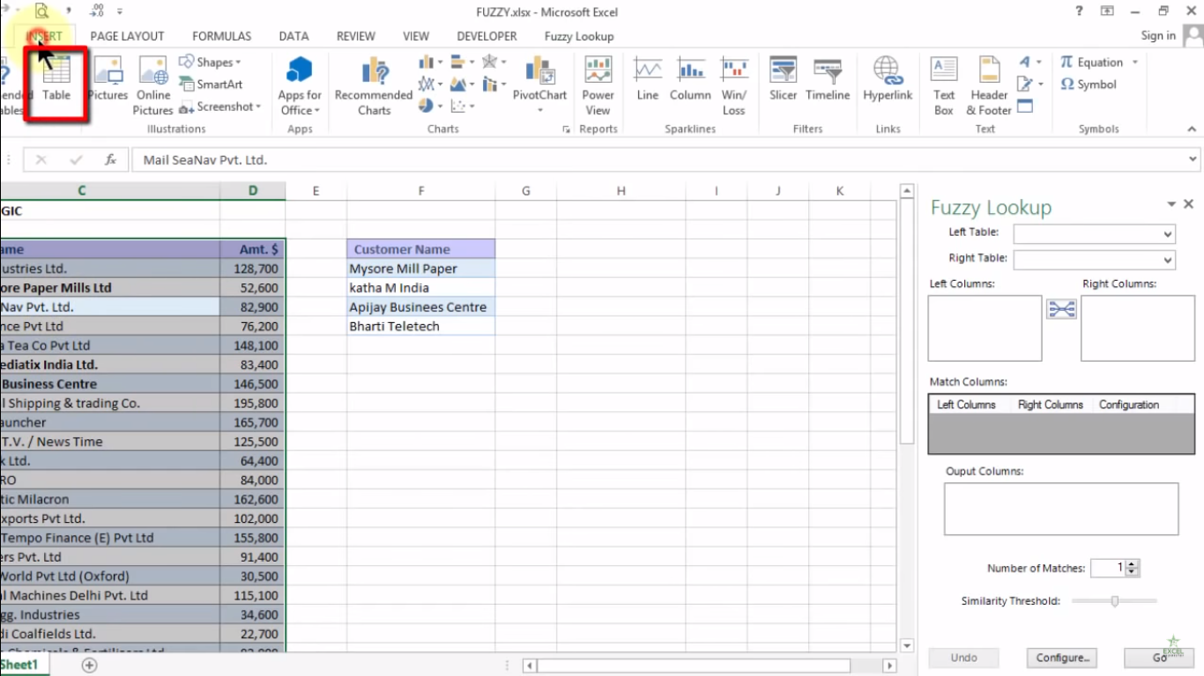The width and height of the screenshot is (1204, 676).
Task: Expand the formula bar
Action: tap(1193, 160)
